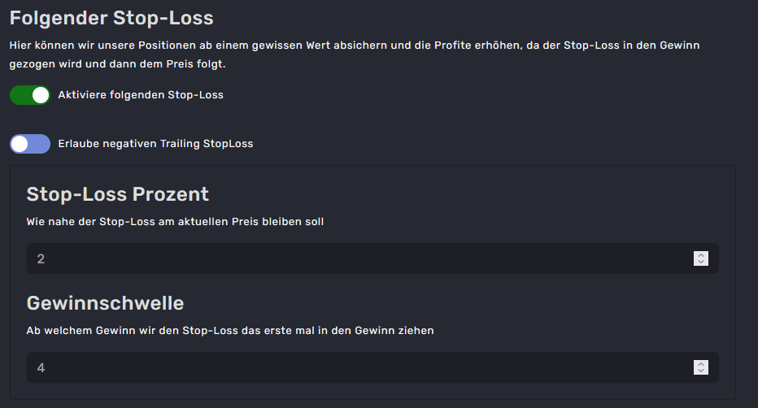The height and width of the screenshot is (408, 758).
Task: Click the 'Stop-Loss Prozent' section heading
Action: tap(118, 194)
